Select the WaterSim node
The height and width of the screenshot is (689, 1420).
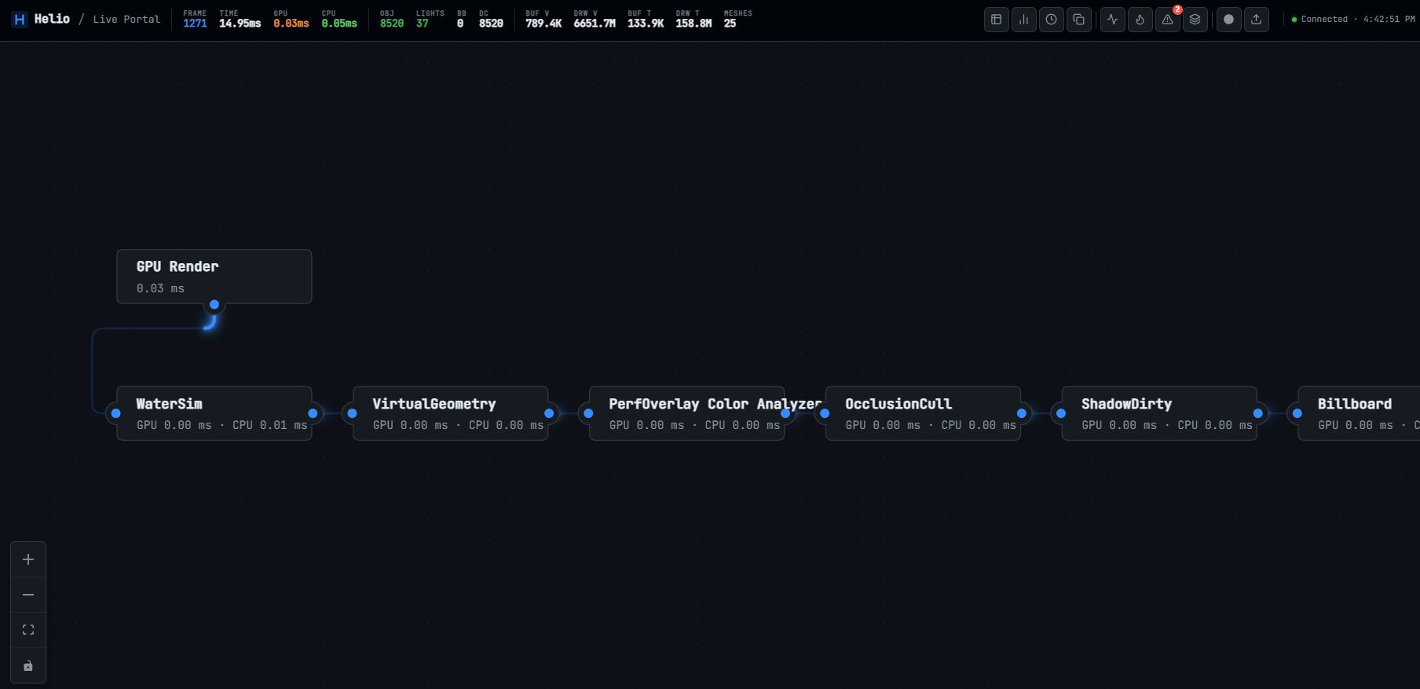click(214, 413)
